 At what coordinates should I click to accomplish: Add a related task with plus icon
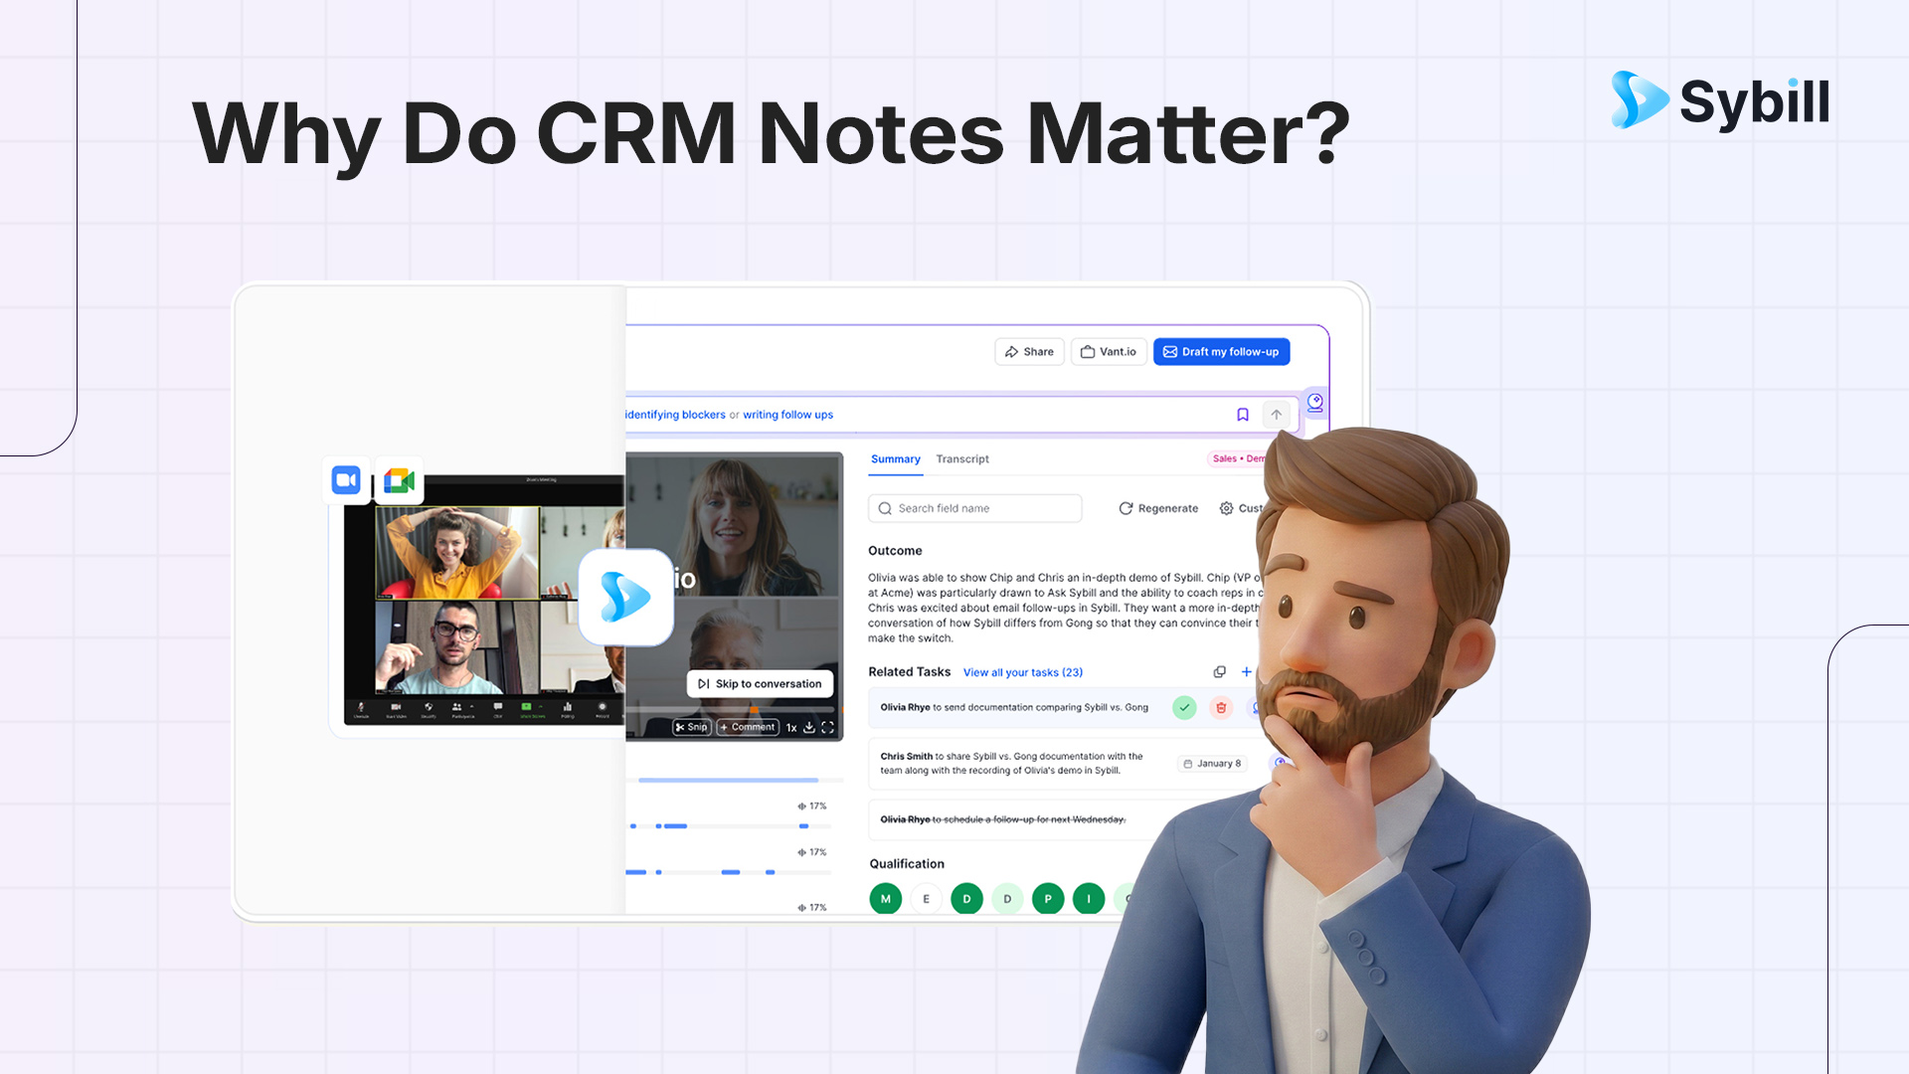[1247, 672]
